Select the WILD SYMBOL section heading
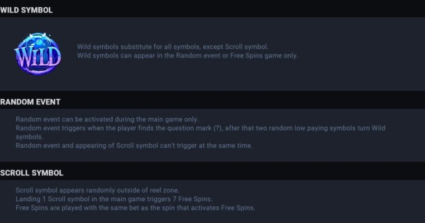425x223 pixels. 26,10
